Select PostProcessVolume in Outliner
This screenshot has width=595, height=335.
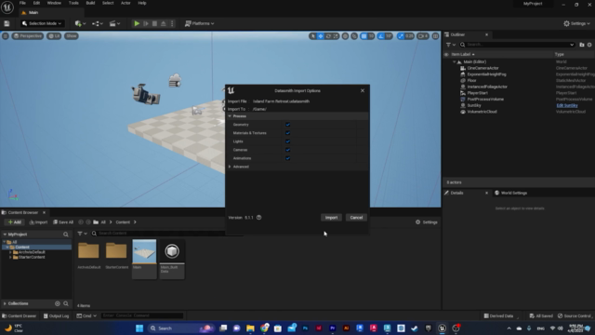(x=485, y=100)
